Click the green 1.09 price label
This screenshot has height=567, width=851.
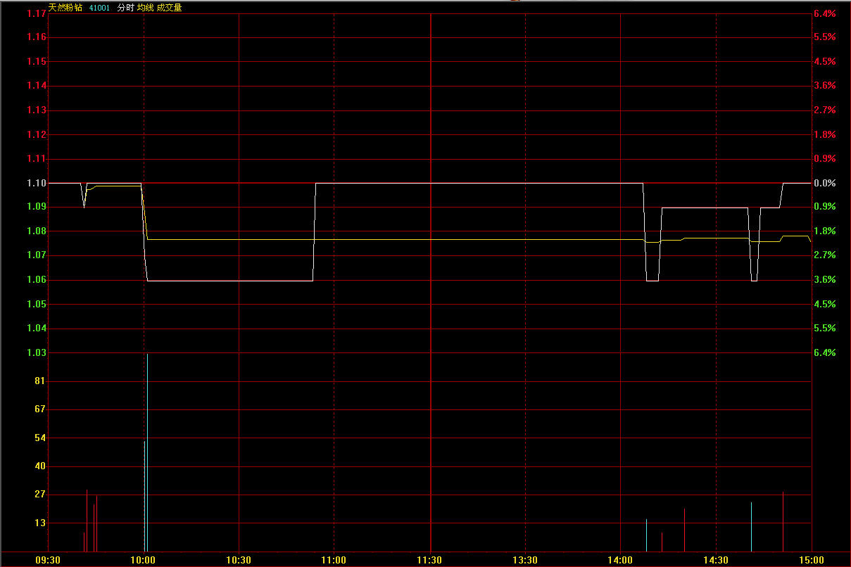36,206
